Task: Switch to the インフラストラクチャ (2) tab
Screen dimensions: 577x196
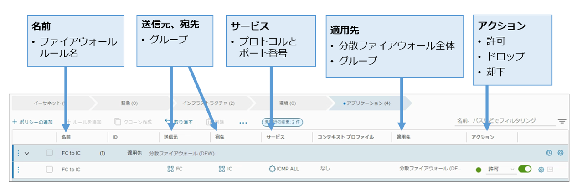Action: 208,103
